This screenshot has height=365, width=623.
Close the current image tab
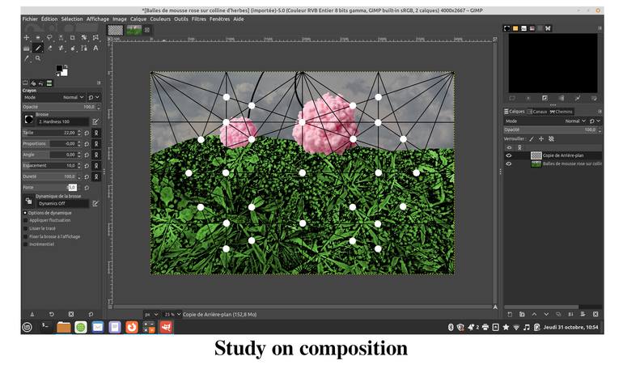point(147,30)
